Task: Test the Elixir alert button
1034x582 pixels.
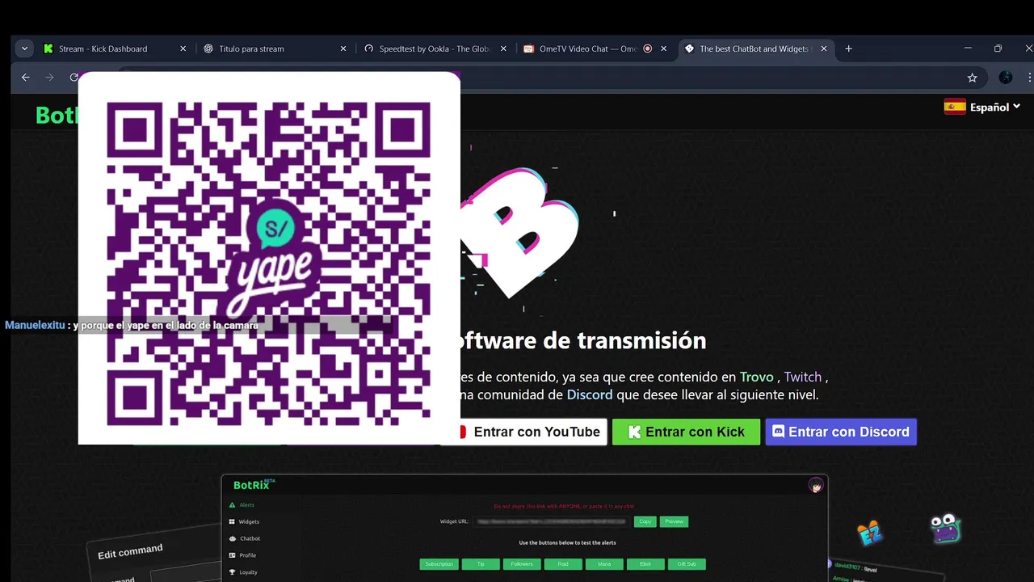Action: pos(645,564)
